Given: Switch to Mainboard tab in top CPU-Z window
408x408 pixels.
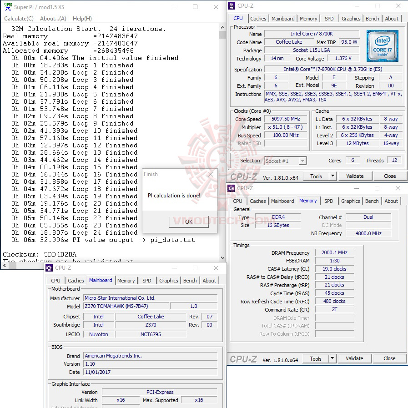Looking at the screenshot, I should [283, 19].
